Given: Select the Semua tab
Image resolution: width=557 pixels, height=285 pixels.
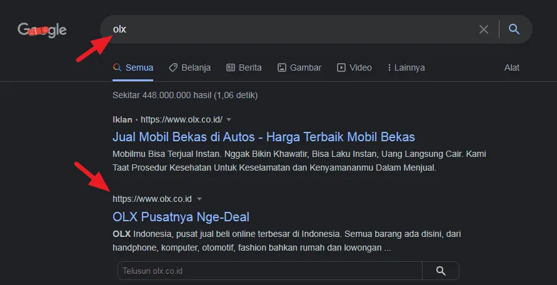Looking at the screenshot, I should (133, 67).
